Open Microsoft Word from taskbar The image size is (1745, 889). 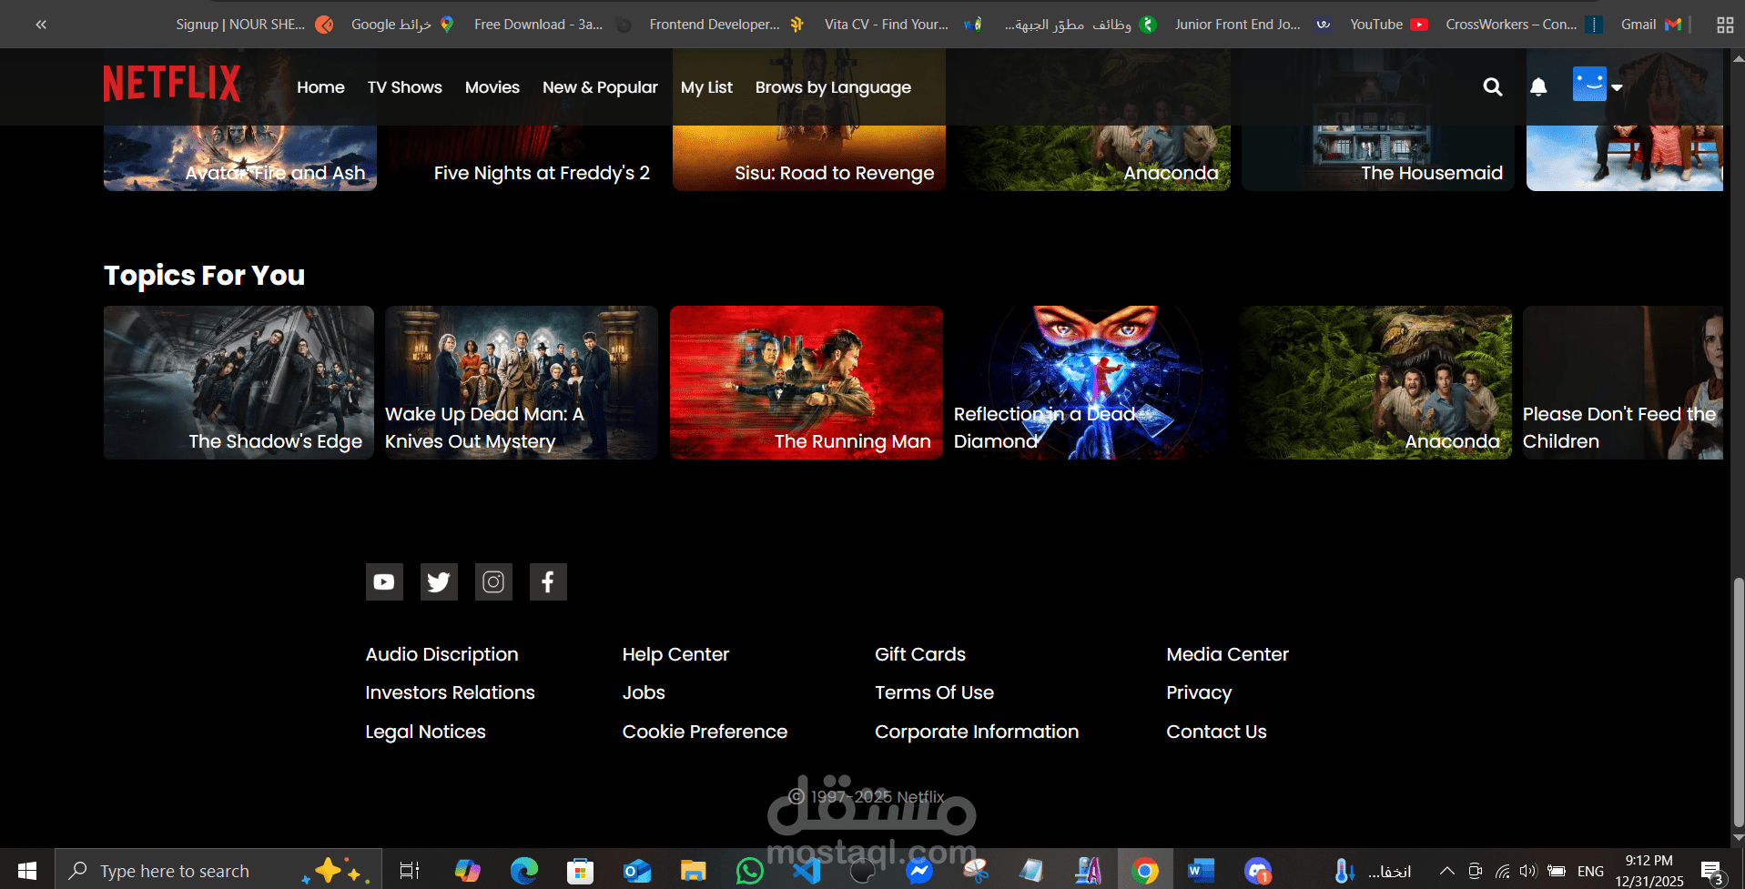click(x=1201, y=871)
